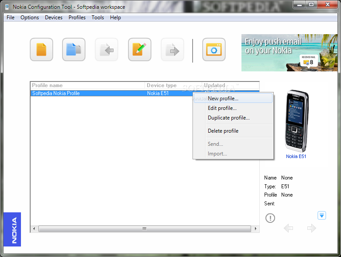Open the settings gear window icon
This screenshot has height=257, width=341.
[x=214, y=49]
